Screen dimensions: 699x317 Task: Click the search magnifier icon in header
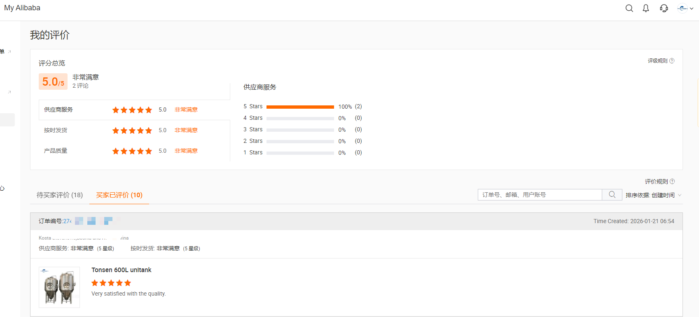pos(629,8)
